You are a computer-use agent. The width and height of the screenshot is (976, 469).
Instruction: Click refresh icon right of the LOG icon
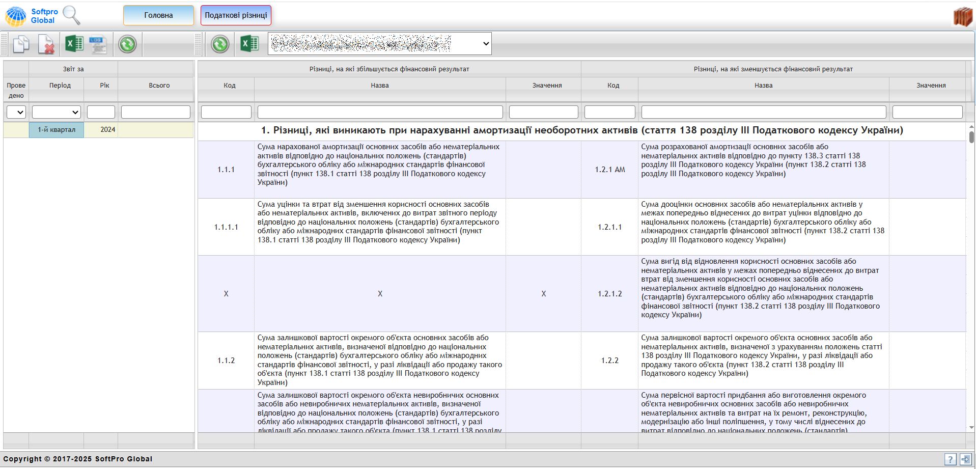point(127,44)
